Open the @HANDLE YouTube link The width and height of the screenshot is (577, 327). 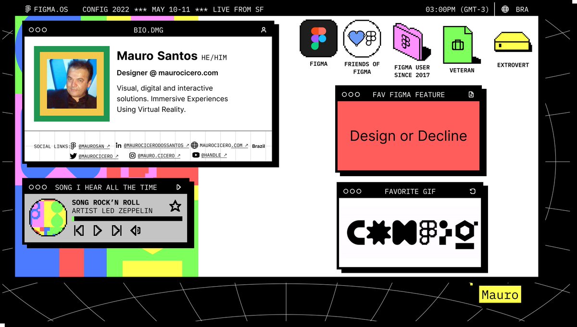[214, 155]
